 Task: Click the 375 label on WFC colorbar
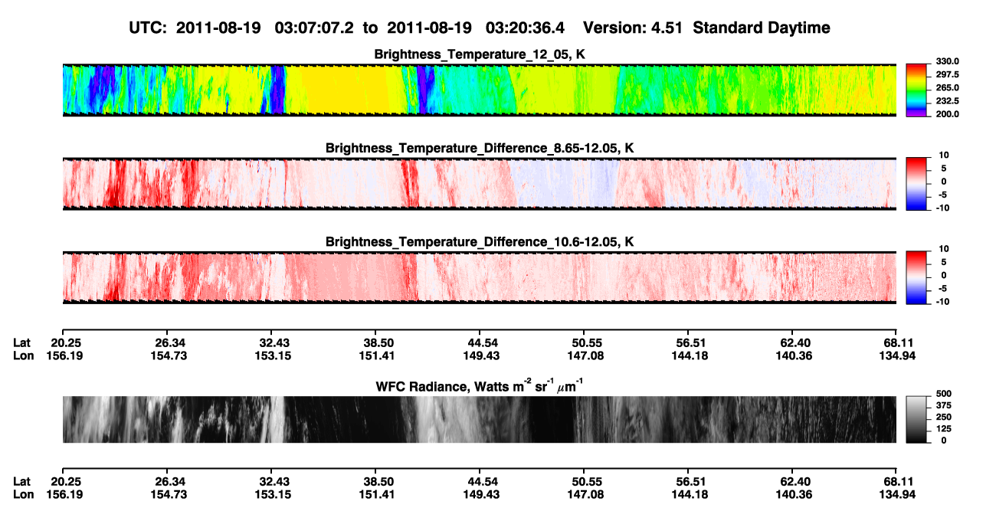pyautogui.click(x=944, y=405)
